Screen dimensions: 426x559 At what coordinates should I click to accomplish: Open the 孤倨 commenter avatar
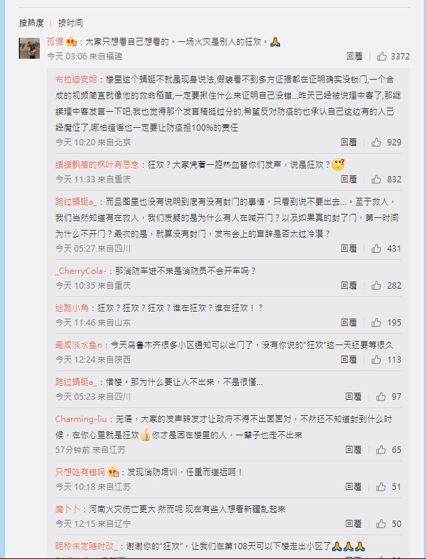click(x=29, y=48)
